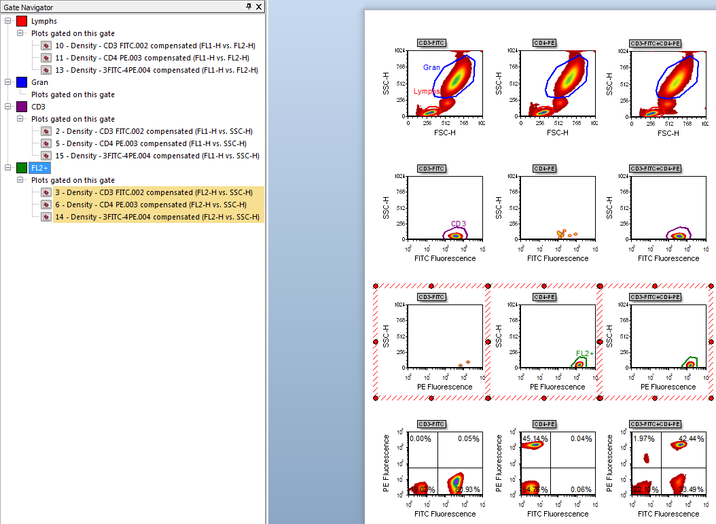
Task: Click the plot icon beside item 3 CD3 FITC.002
Action: pos(46,192)
